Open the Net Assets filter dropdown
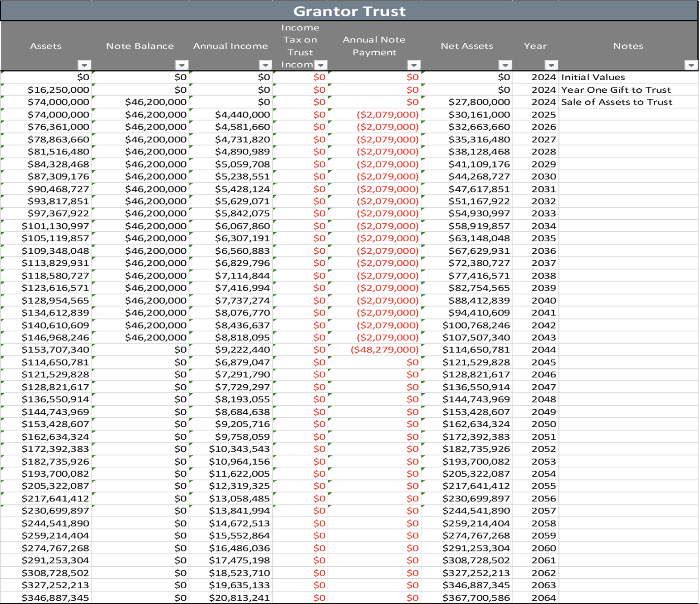The width and height of the screenshot is (700, 604). 505,65
